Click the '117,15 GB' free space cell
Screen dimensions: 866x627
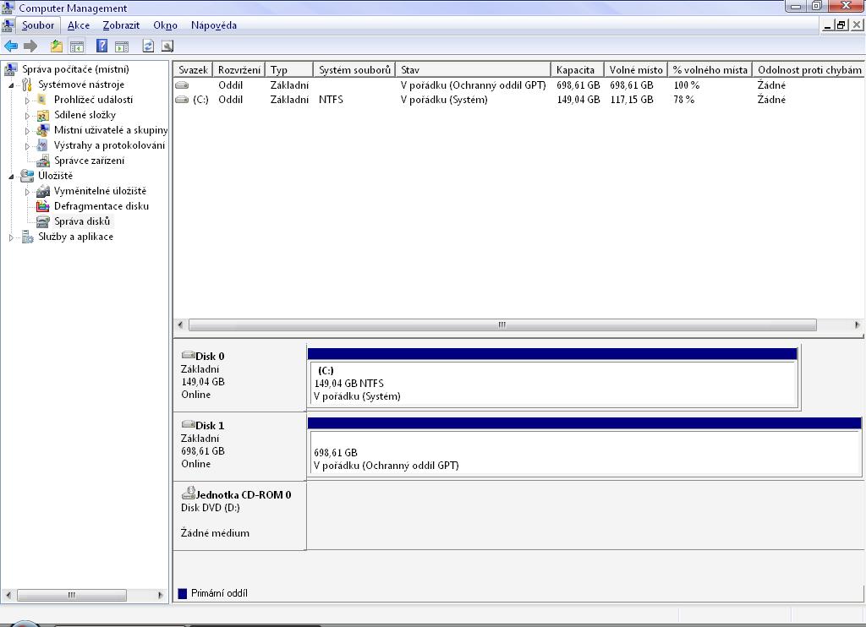[631, 100]
